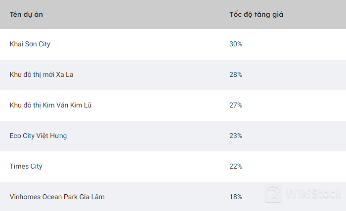This screenshot has height=211, width=346.
Task: Select the Eco City Việt Hưng name
Action: tap(38, 136)
